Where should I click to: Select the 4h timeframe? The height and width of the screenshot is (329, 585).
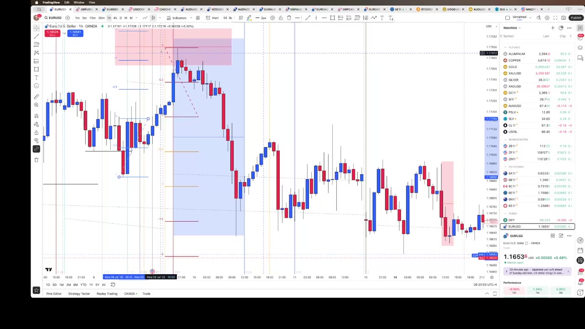point(115,18)
